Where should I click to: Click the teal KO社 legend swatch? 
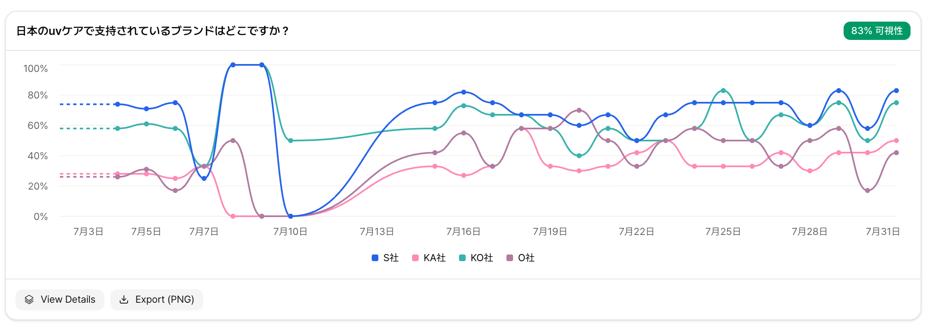pyautogui.click(x=462, y=258)
